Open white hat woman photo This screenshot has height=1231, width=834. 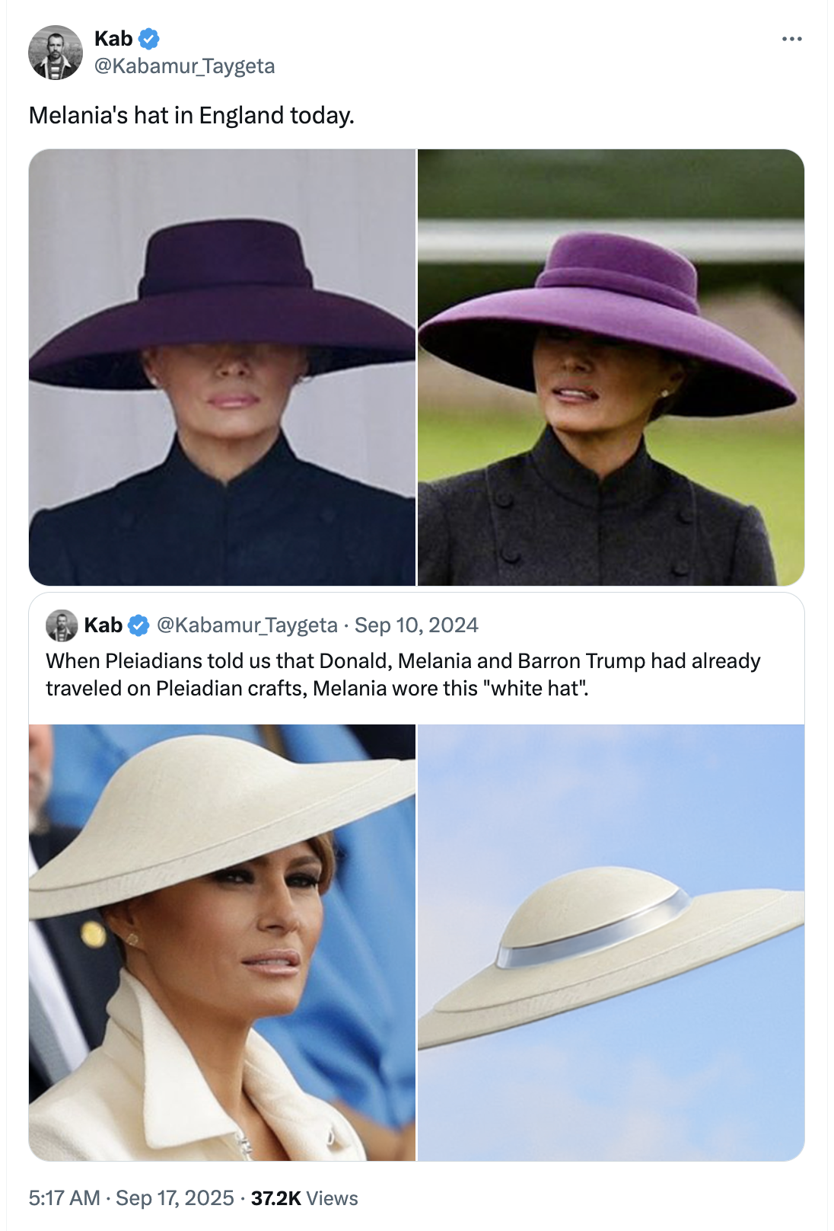[222, 942]
